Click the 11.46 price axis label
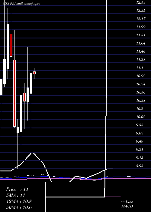151x212 pixels. click(141, 51)
